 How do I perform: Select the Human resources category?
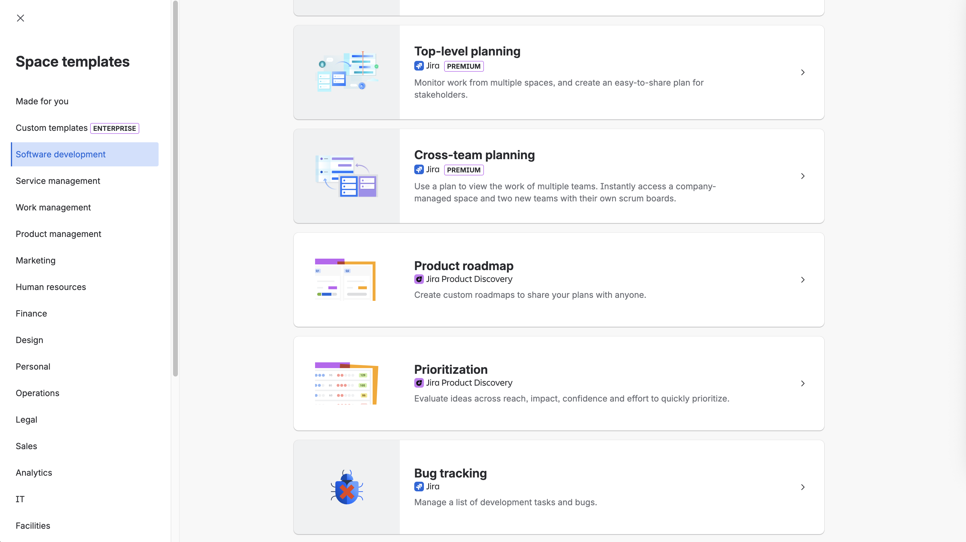coord(51,287)
